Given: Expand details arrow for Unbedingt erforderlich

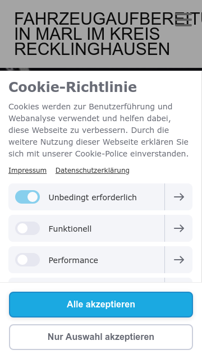Looking at the screenshot, I should (x=178, y=197).
